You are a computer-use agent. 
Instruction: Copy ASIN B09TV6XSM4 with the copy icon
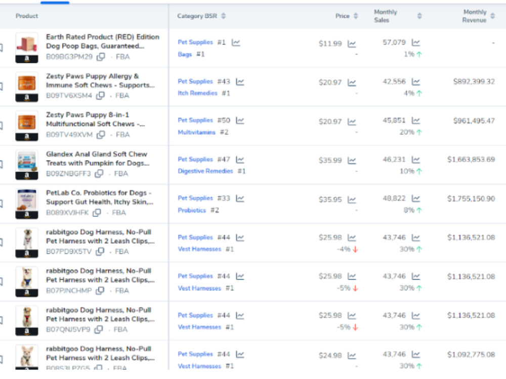[x=101, y=96]
